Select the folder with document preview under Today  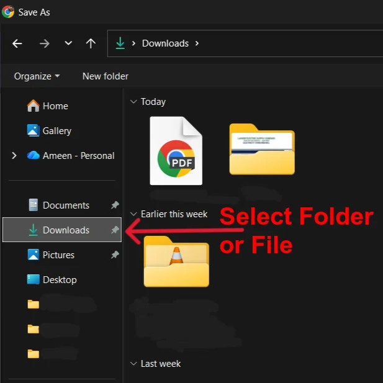click(262, 149)
